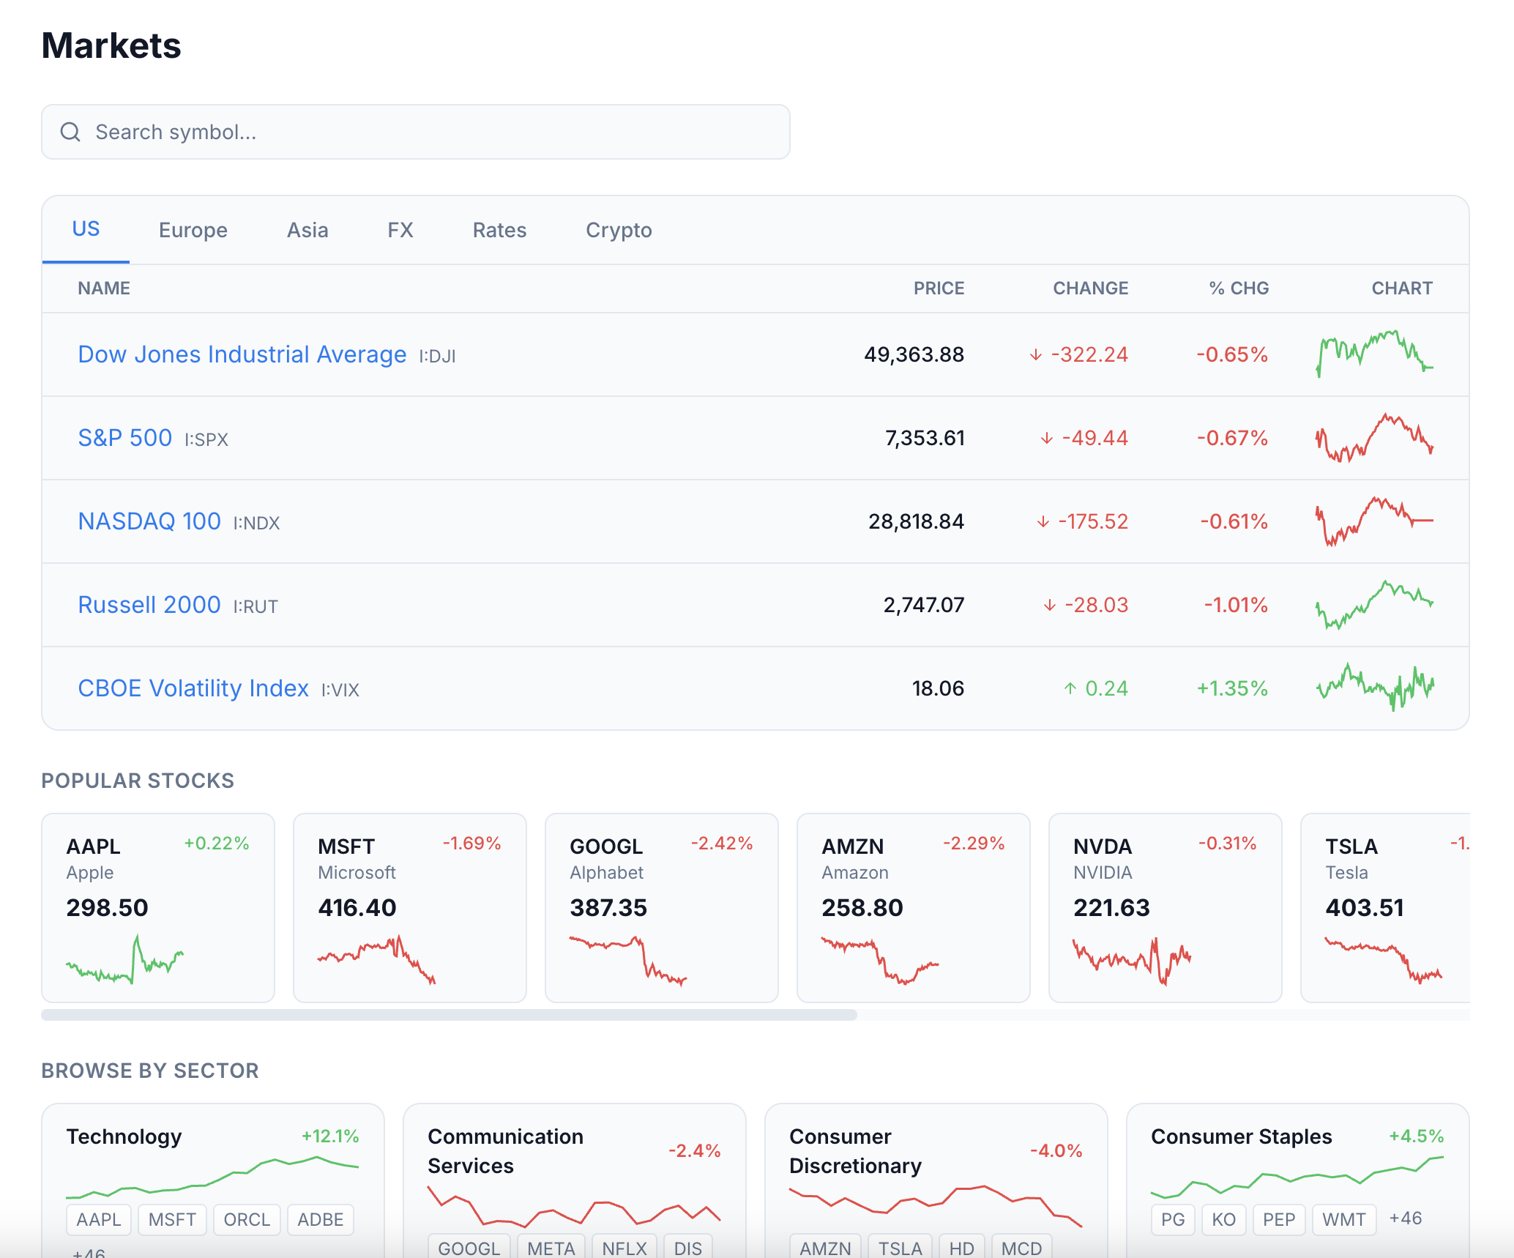Click the popular stocks horizontal scrollbar
The width and height of the screenshot is (1514, 1258).
[449, 1015]
